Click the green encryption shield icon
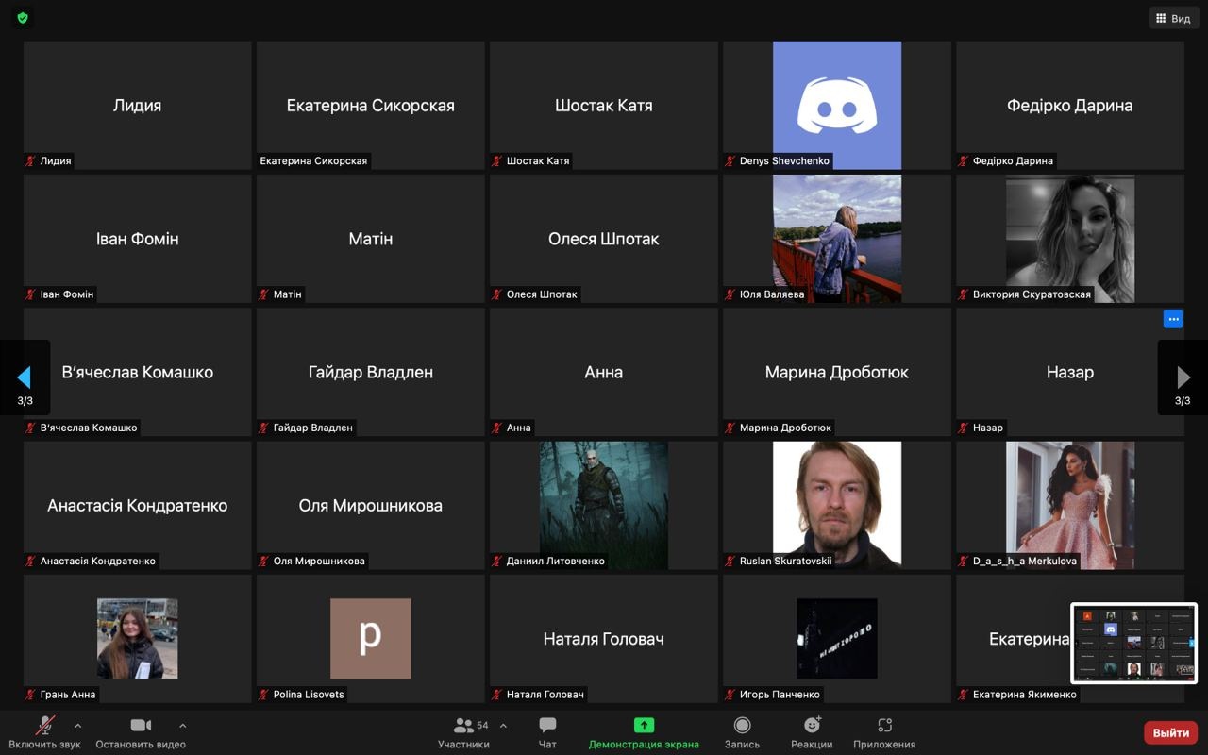1208x755 pixels. click(x=23, y=18)
